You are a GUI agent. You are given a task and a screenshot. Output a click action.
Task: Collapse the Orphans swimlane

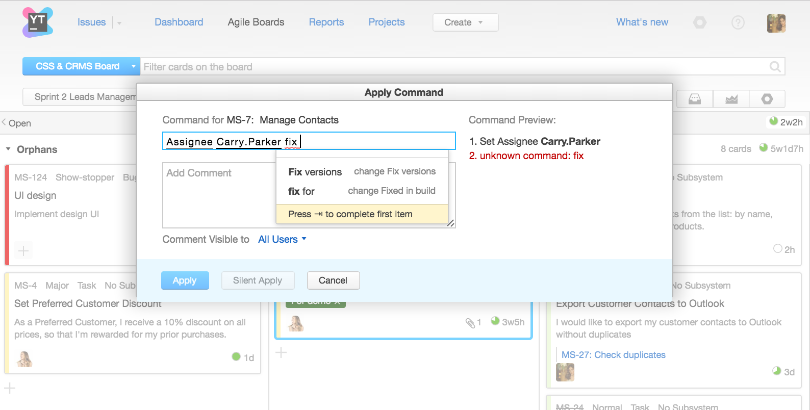coord(8,149)
